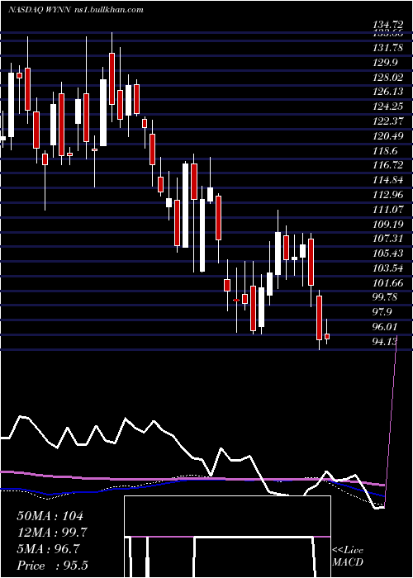Screen dimensions: 413x578
Task: Click the 97.9 price axis label
Action: click(382, 312)
